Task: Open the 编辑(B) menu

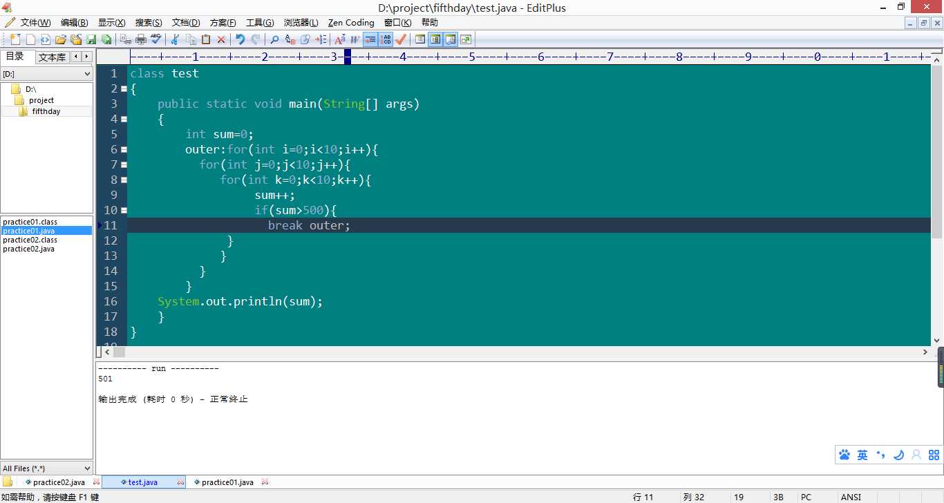Action: point(74,23)
